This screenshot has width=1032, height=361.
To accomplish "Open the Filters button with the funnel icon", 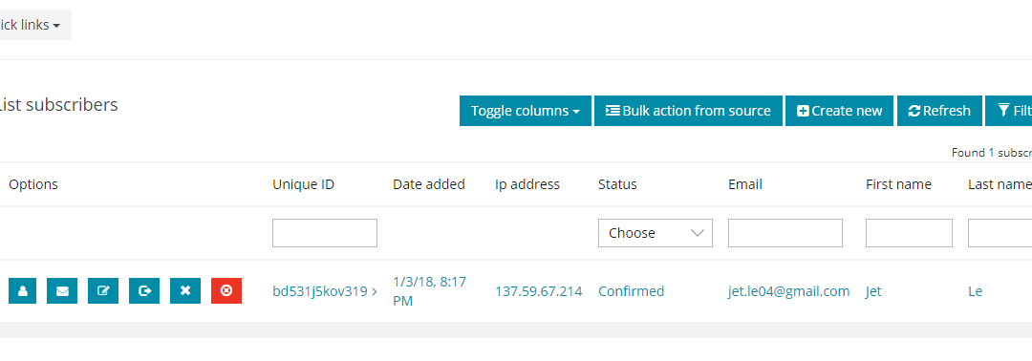I will (1009, 111).
